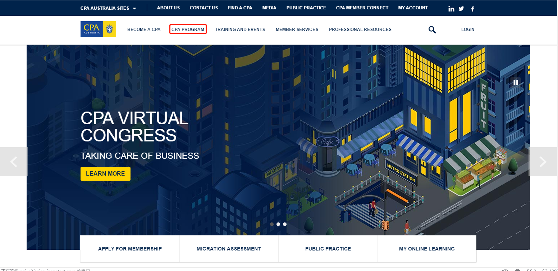Screen dimensions: 558x271
Task: Open the Member Services menu
Action: click(297, 30)
